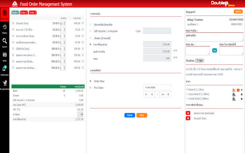Viewport: 245px width, 153px height.
Task: Switch to the Order 2 tab
Action: click(24, 12)
